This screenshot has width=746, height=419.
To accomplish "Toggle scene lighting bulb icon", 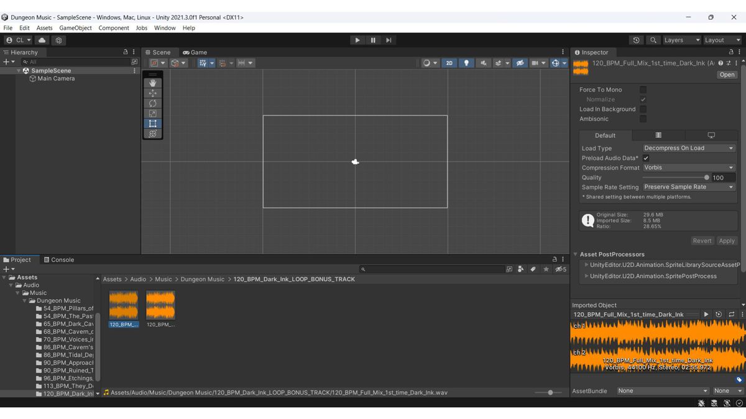I will point(466,63).
